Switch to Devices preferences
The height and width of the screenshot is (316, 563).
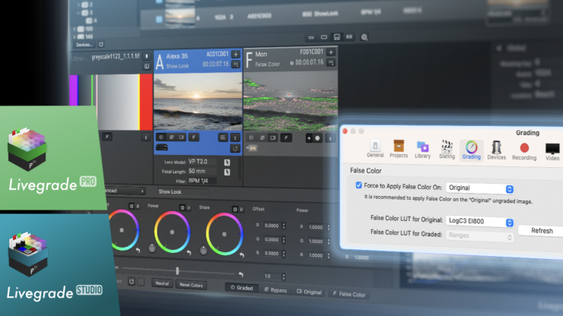pyautogui.click(x=496, y=149)
